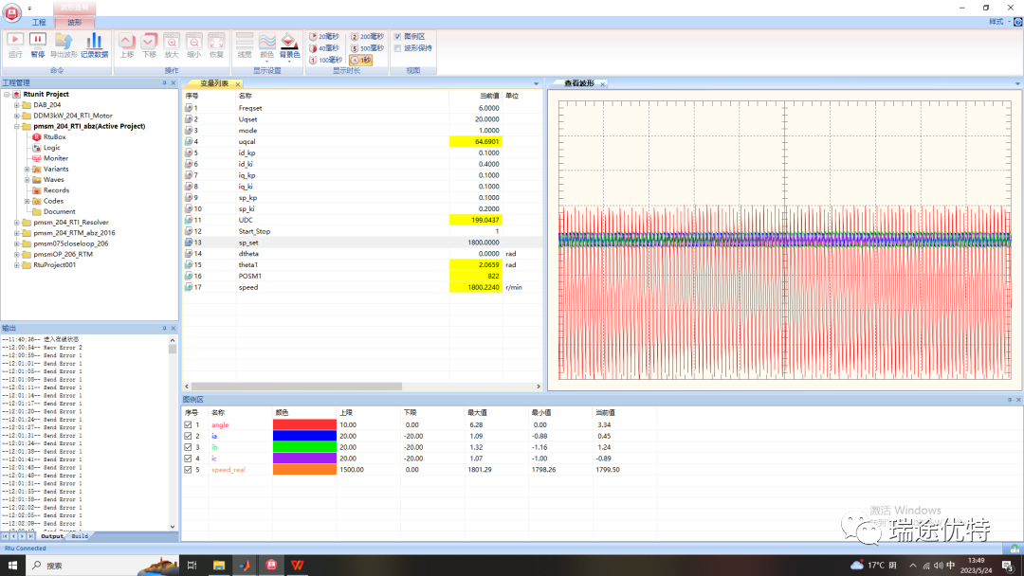1024x576 pixels.
Task: Select the RtuBox tree item
Action: click(53, 136)
